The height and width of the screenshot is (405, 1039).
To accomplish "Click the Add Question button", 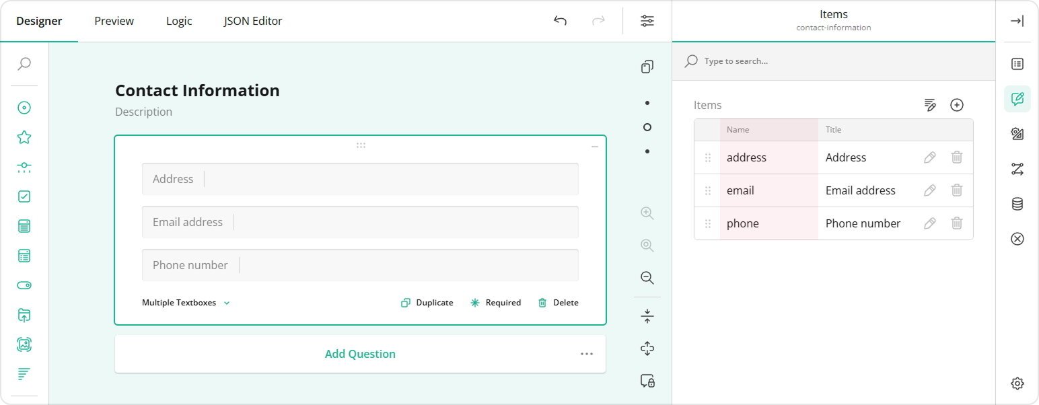I will (360, 353).
